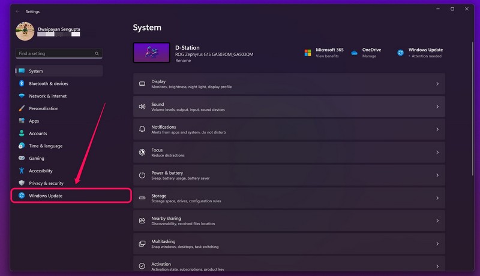
Task: Go to Accounts in the sidebar
Action: click(x=38, y=134)
